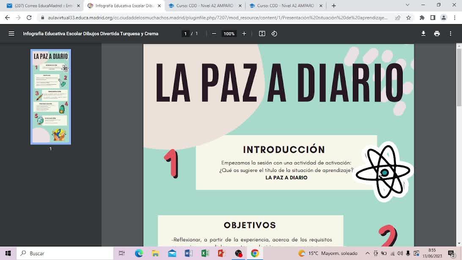Toggle the PDF sidebar menu button
Screen dimensions: 462x260
(x=11, y=33)
